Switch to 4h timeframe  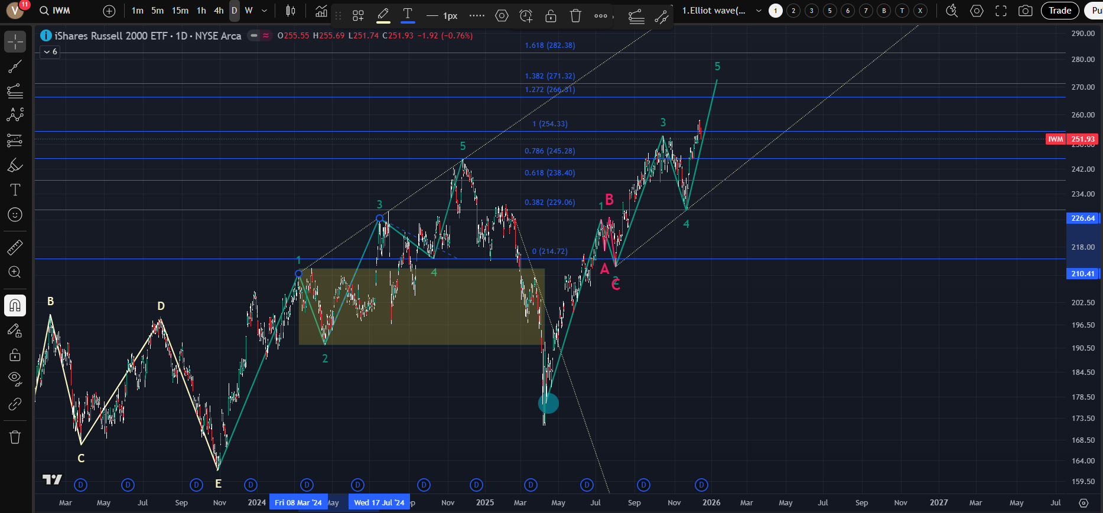(219, 11)
